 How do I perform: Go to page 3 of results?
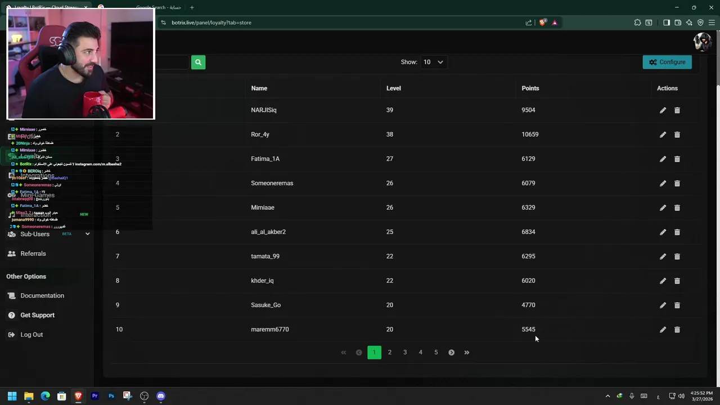tap(405, 353)
